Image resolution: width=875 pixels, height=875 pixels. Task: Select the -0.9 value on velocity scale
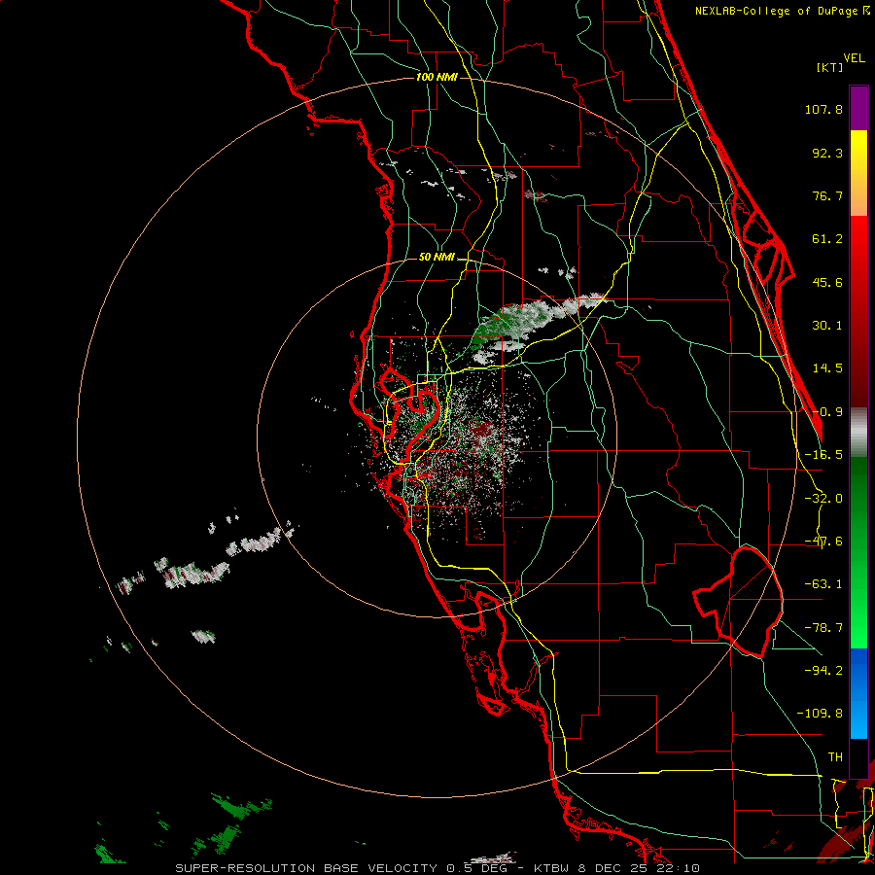pyautogui.click(x=827, y=412)
